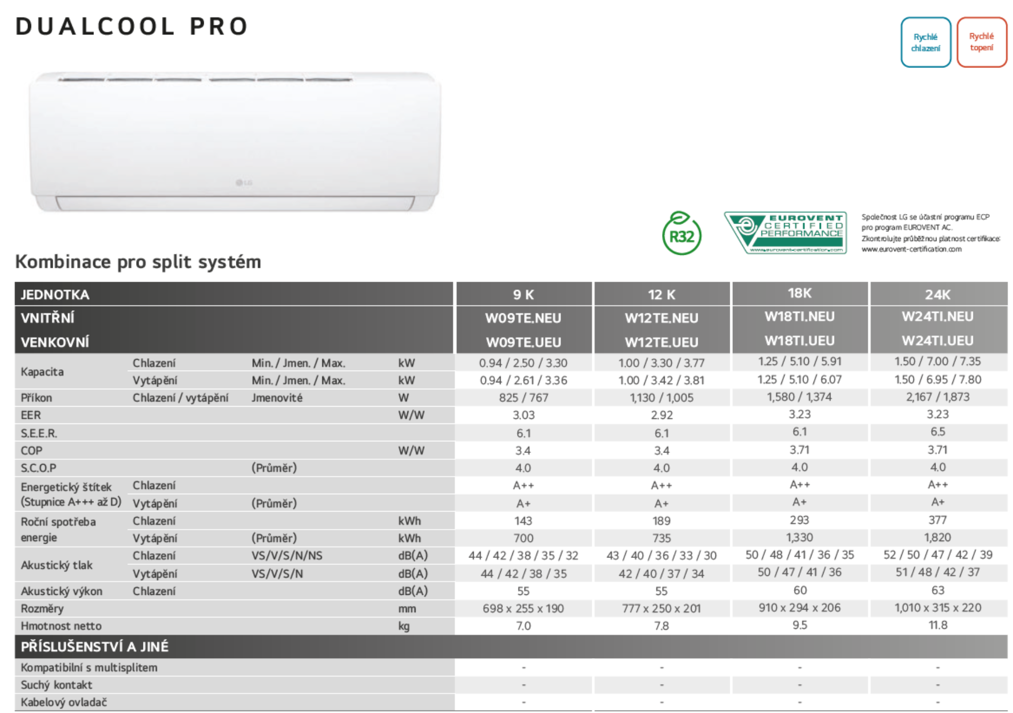The width and height of the screenshot is (1013, 713).
Task: Select outdoor model W12TE.UEU
Action: point(662,342)
